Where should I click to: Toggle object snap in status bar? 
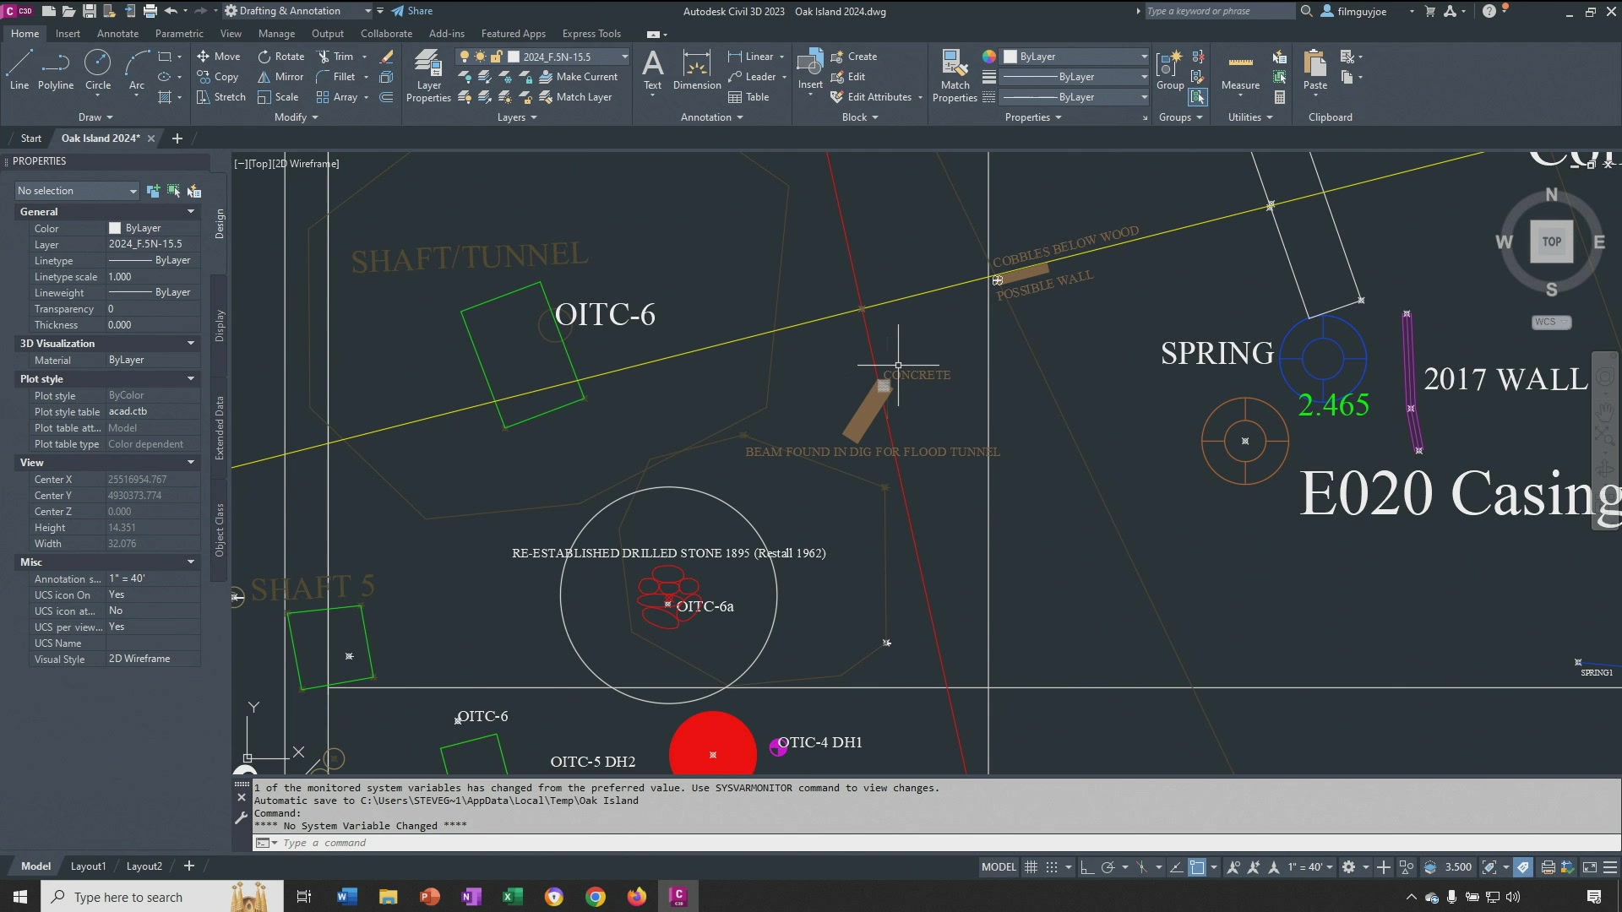(1197, 867)
